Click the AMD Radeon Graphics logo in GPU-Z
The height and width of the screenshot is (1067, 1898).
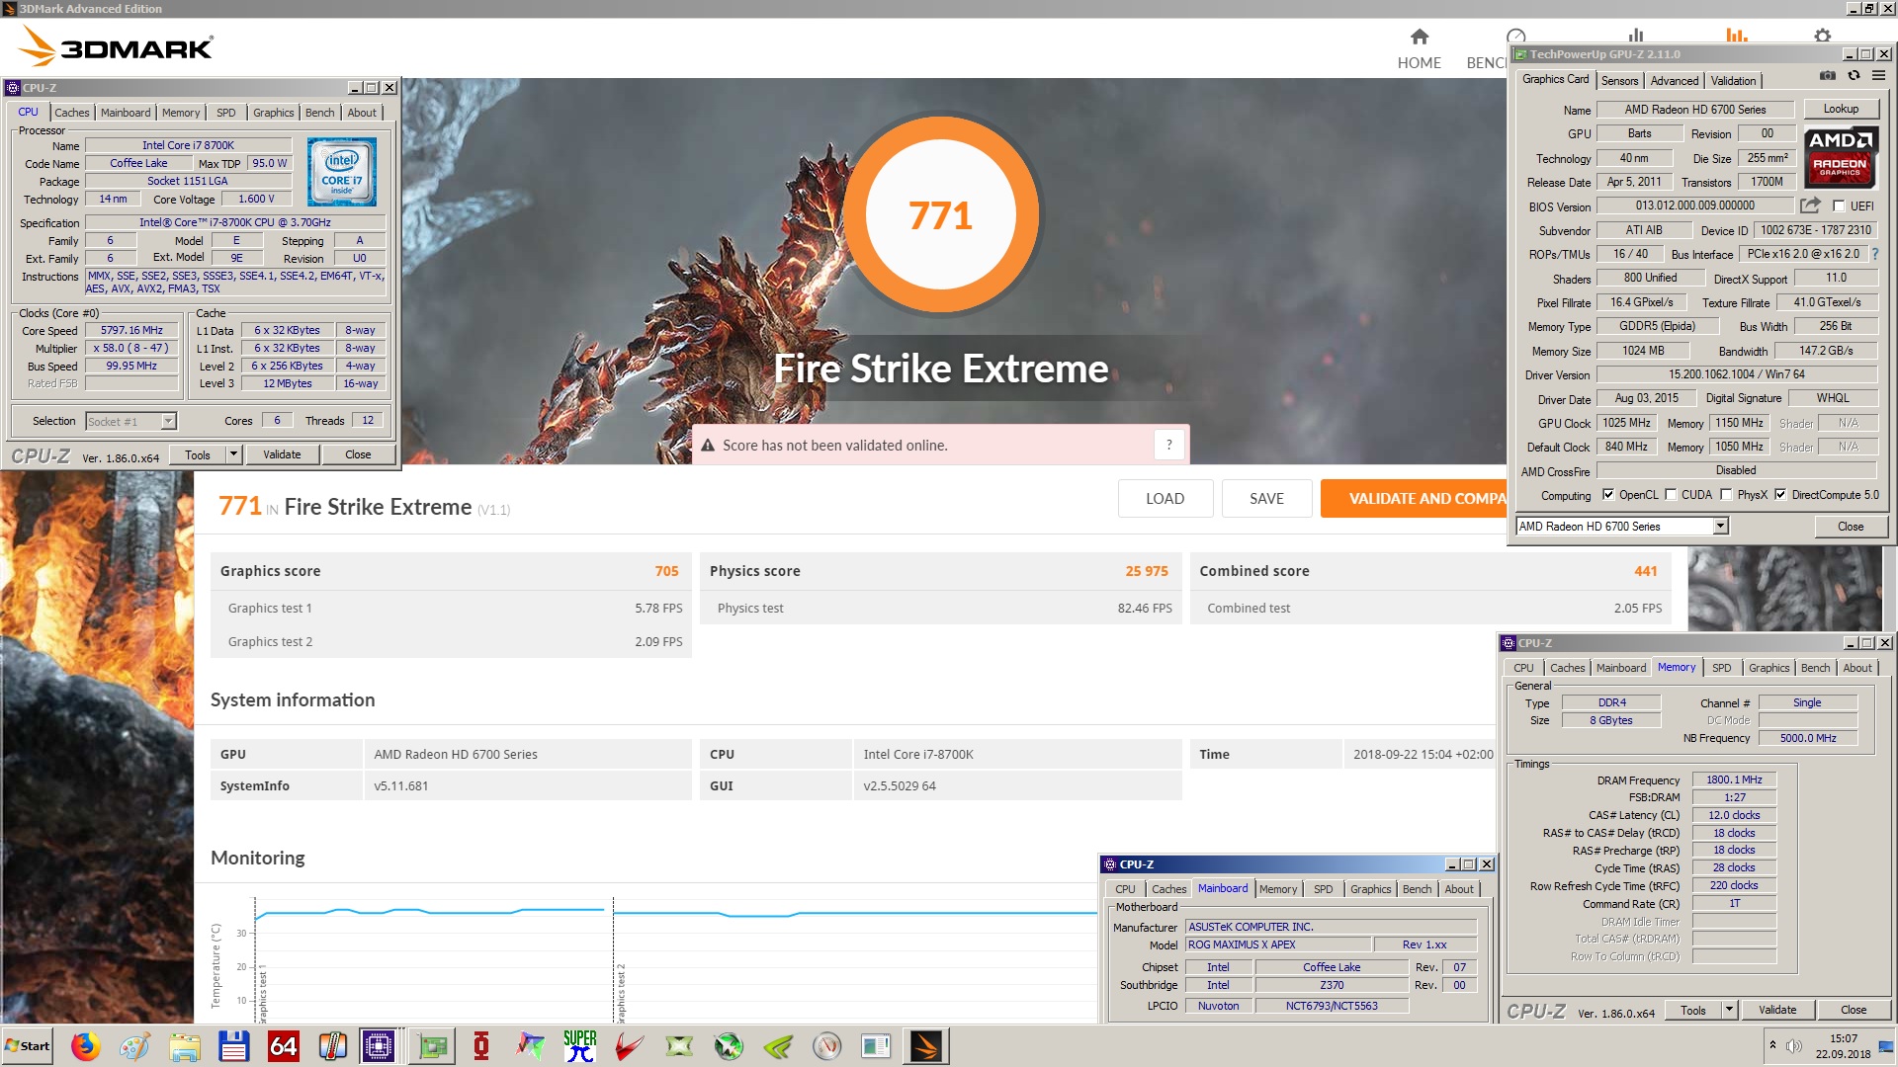tap(1840, 157)
